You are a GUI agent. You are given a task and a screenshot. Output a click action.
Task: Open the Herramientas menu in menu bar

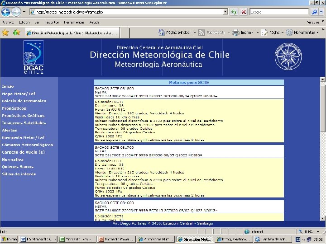(74, 22)
